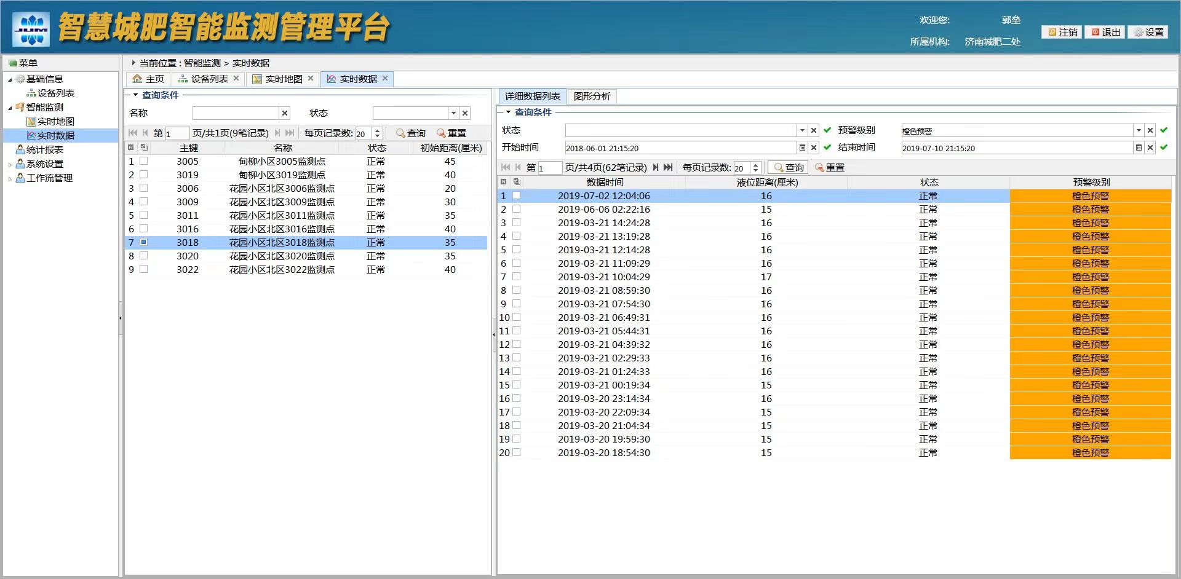Open the 查询 search in left device list
Image resolution: width=1181 pixels, height=579 pixels.
(408, 133)
